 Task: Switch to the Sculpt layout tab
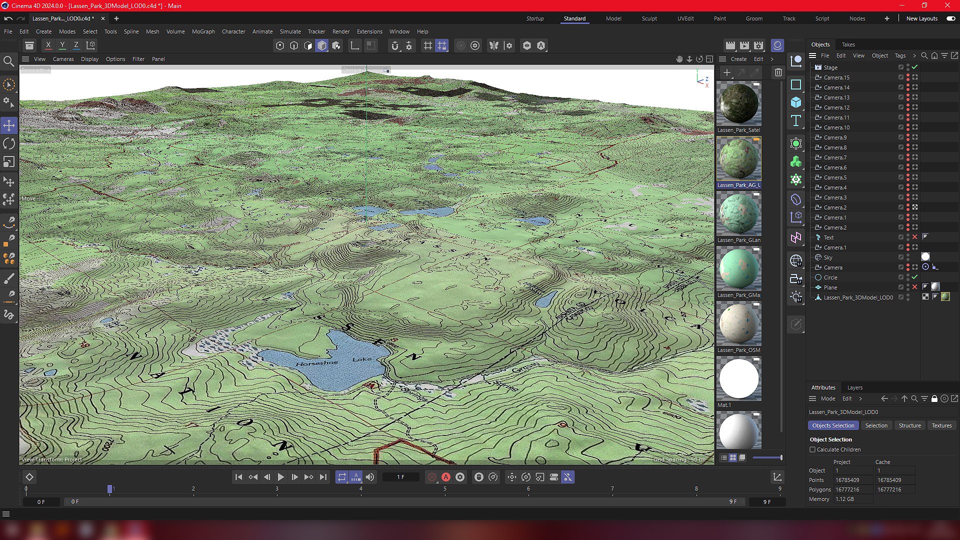click(649, 18)
